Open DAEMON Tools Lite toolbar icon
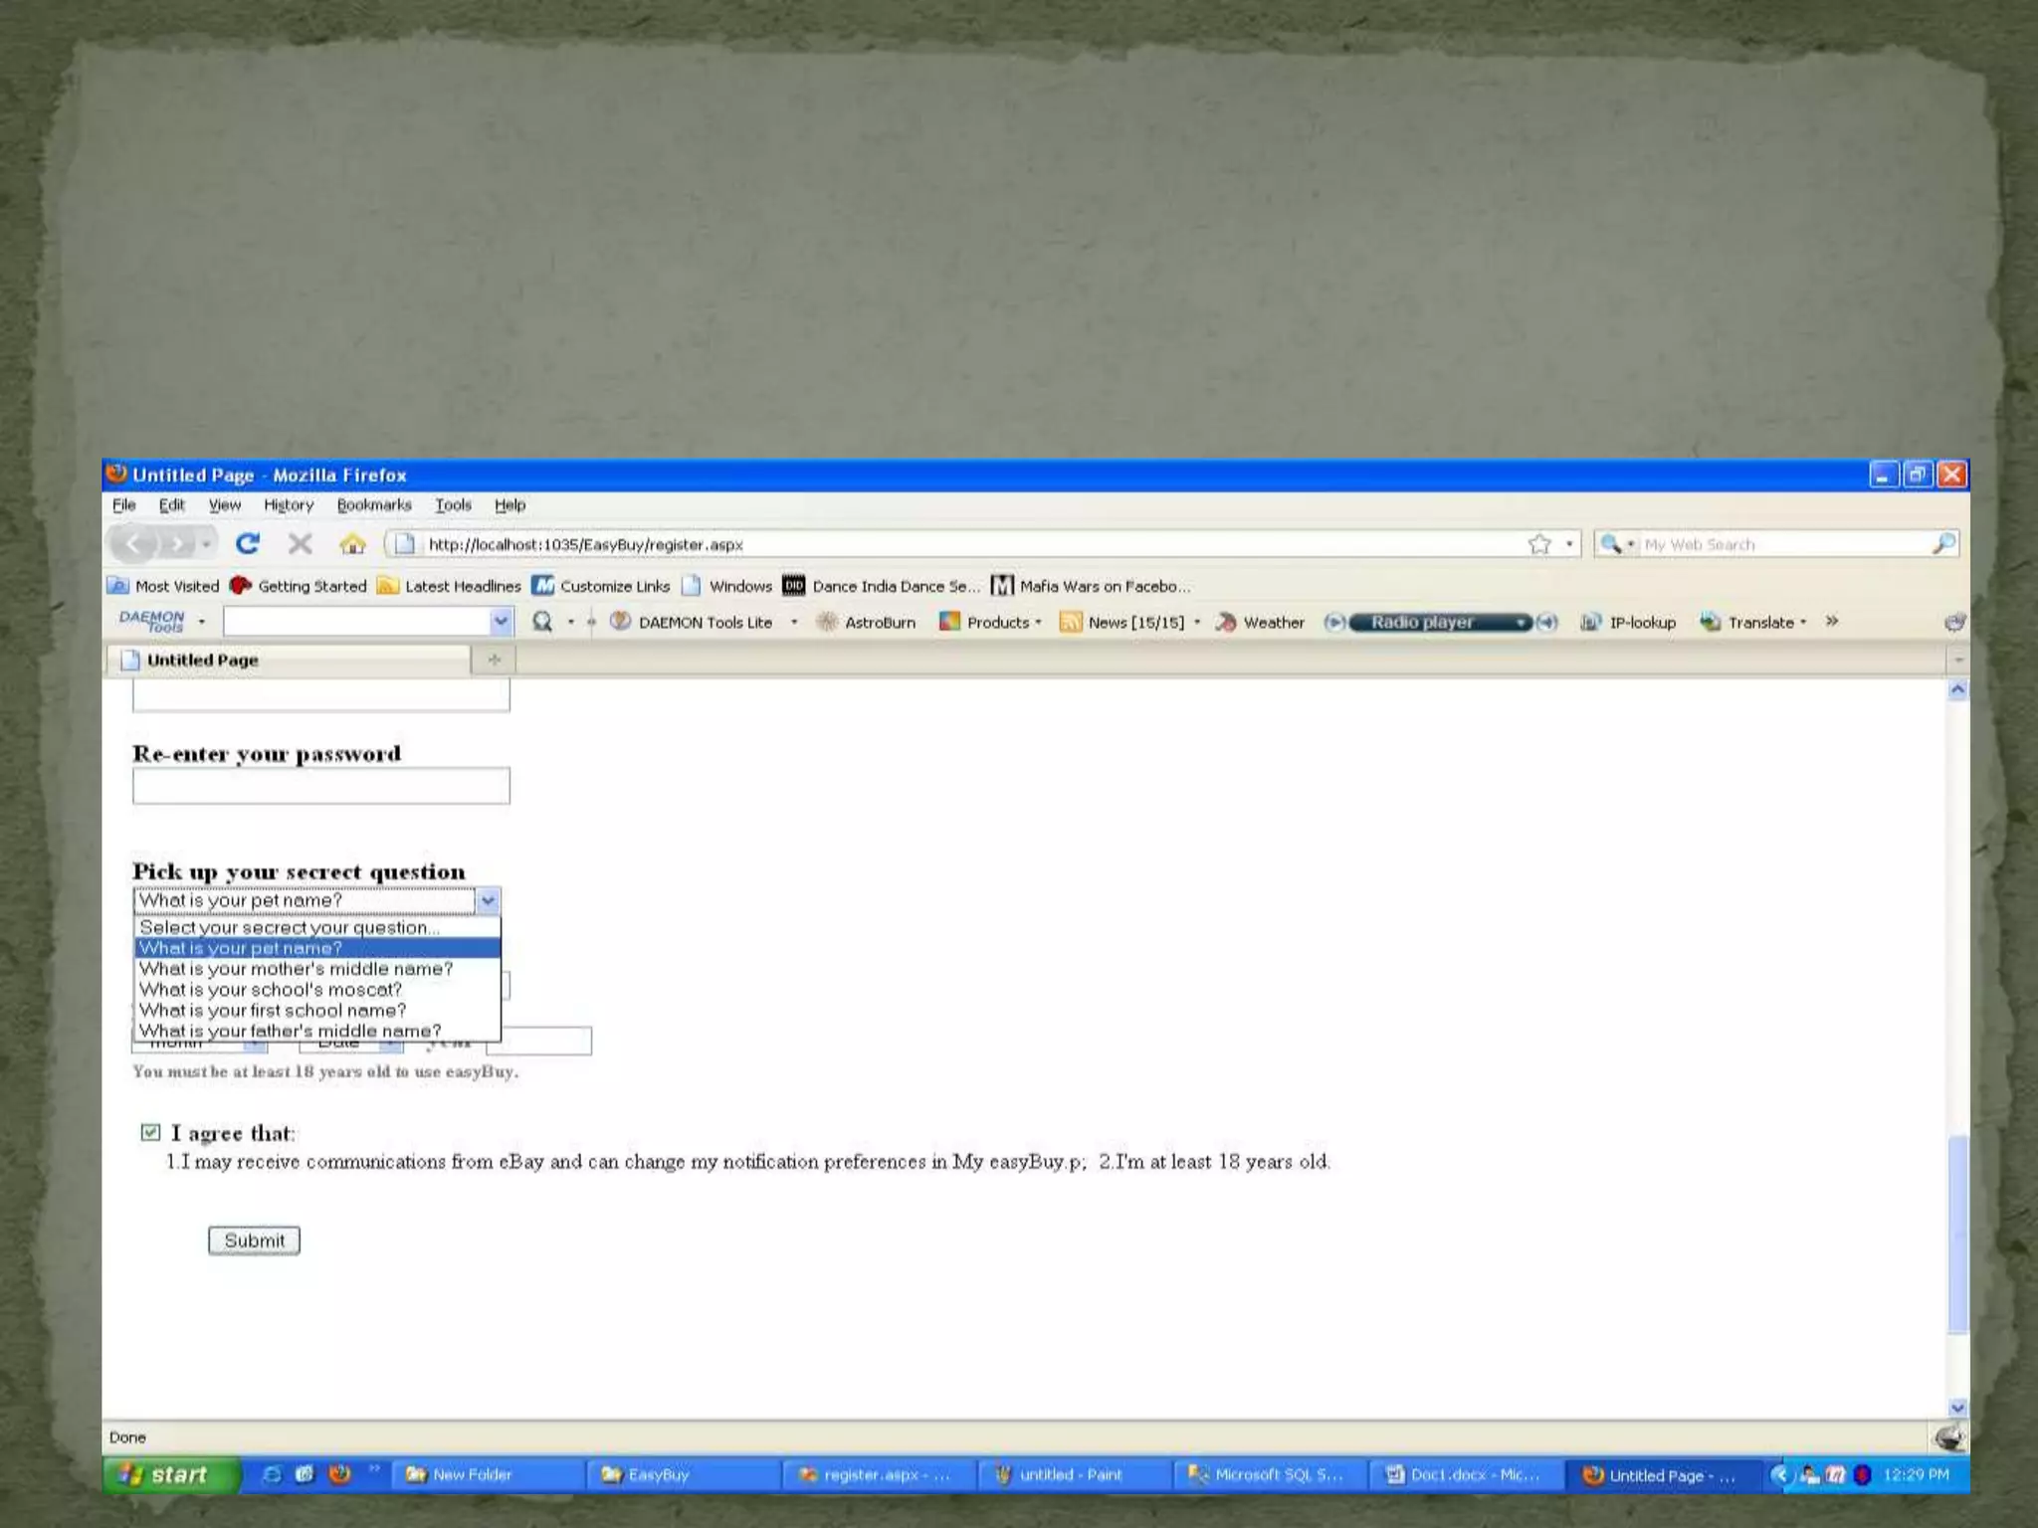 [x=620, y=622]
